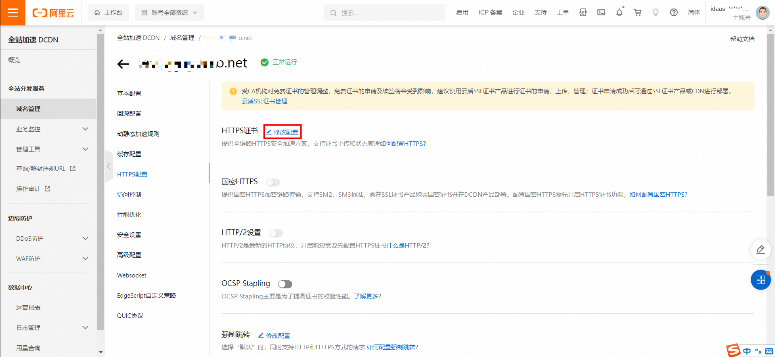This screenshot has height=357, width=775.
Task: Turn on OCSP Stapling switch
Action: [x=285, y=284]
